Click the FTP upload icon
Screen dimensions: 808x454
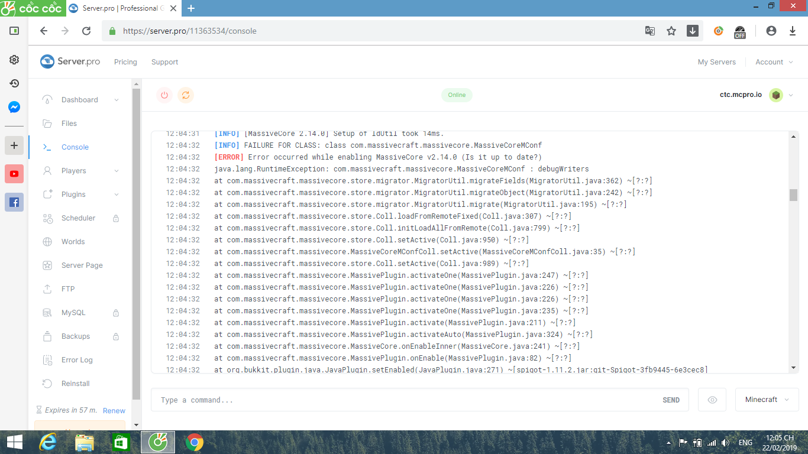48,289
